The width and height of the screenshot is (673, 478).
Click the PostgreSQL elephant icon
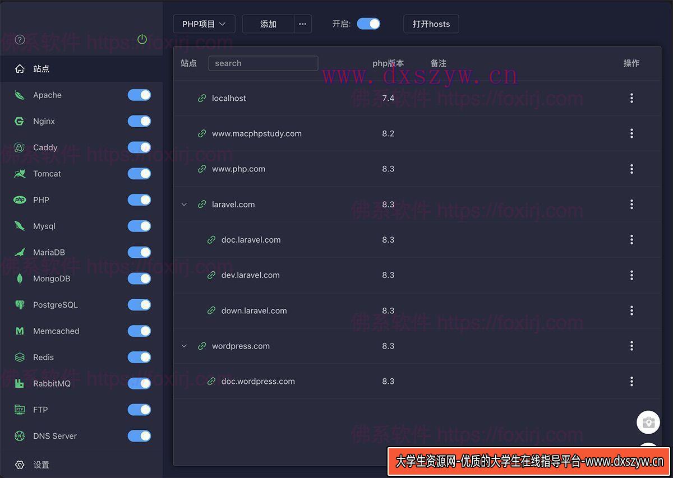pyautogui.click(x=20, y=305)
